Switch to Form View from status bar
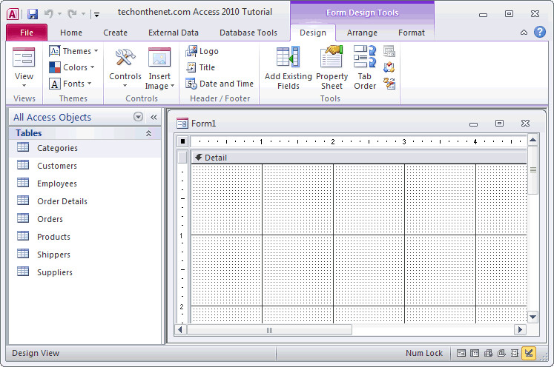 click(x=461, y=353)
